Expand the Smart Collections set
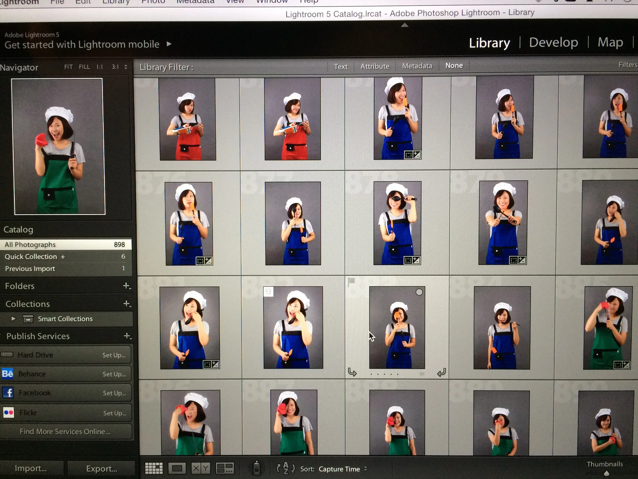638x479 pixels. [x=13, y=319]
